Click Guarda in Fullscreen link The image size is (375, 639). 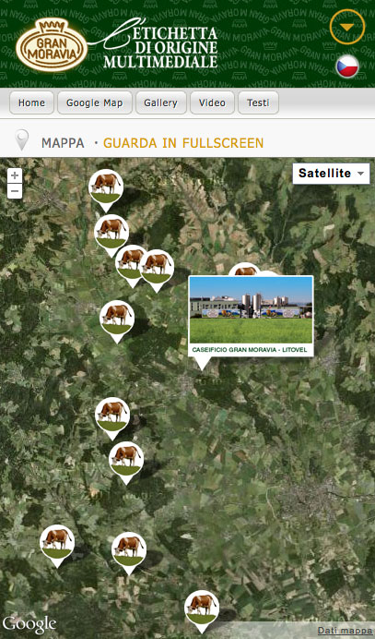coord(183,143)
